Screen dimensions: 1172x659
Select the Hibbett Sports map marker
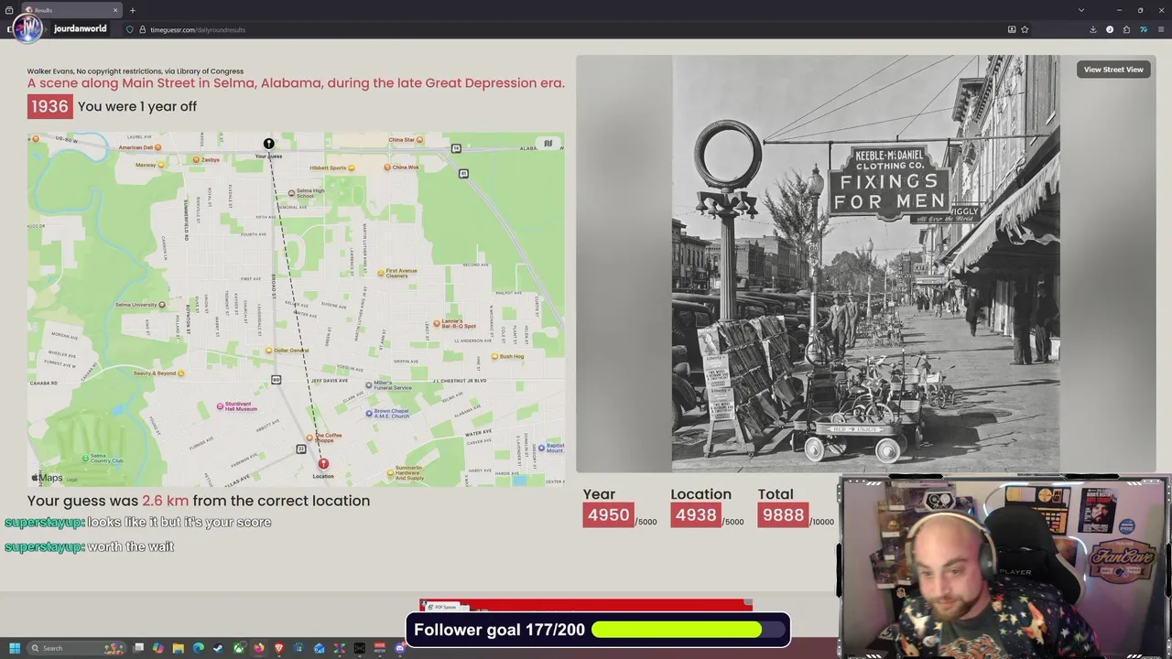coord(352,167)
